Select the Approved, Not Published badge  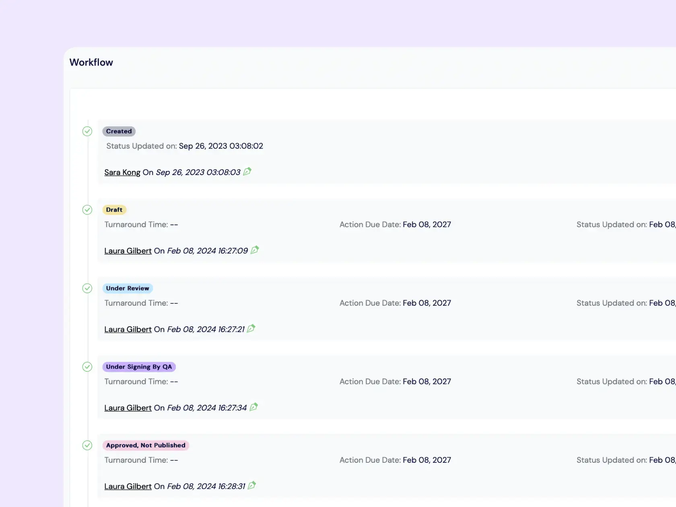click(146, 445)
